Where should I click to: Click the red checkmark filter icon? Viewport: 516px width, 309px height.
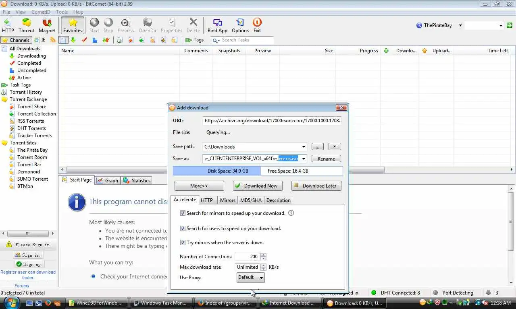pos(84,40)
